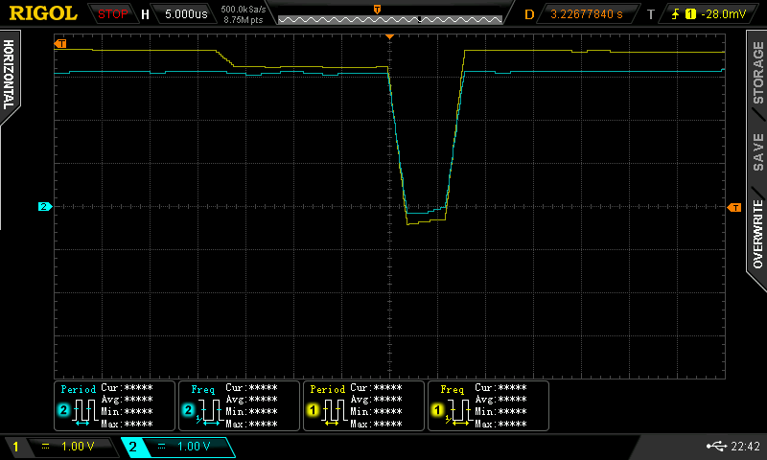Open the HORIZONTAL side tab
The height and width of the screenshot is (460, 767).
(9, 75)
